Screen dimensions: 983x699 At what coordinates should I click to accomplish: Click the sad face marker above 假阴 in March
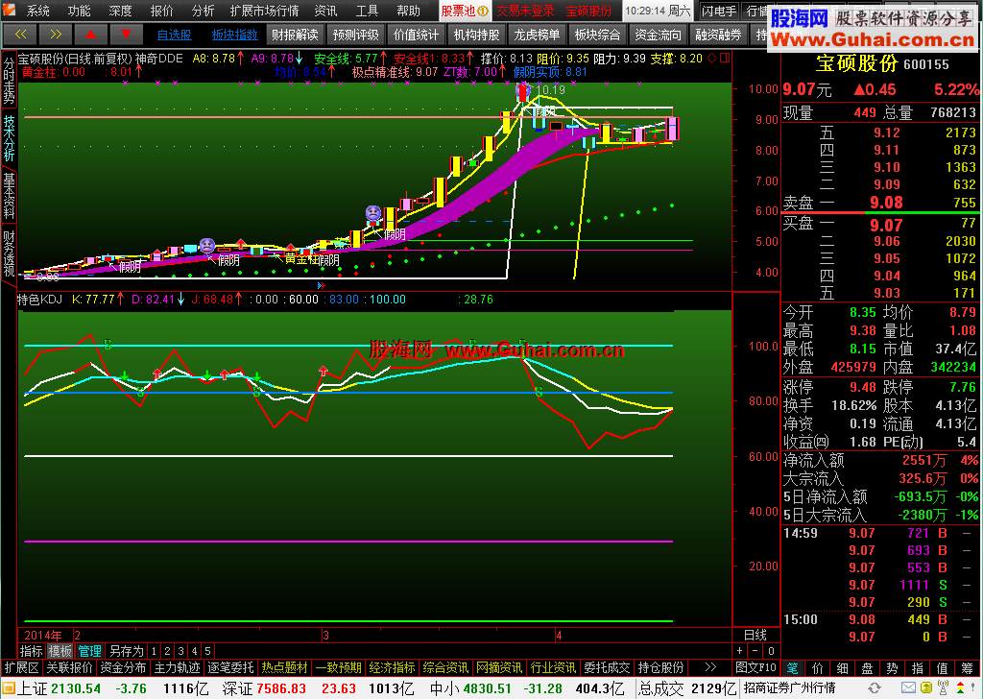coord(373,213)
